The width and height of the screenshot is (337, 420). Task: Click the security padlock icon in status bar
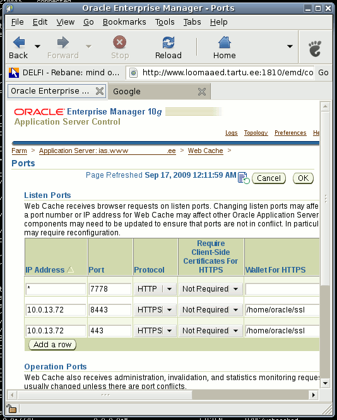[11, 409]
